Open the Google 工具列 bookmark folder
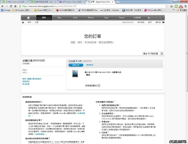Image resolution: width=188 pixels, height=144 pixels. (21, 10)
